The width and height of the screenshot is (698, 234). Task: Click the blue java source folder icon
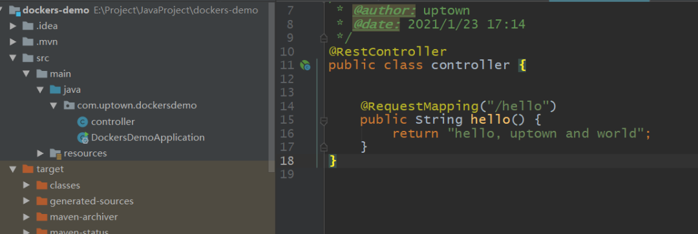tap(55, 90)
